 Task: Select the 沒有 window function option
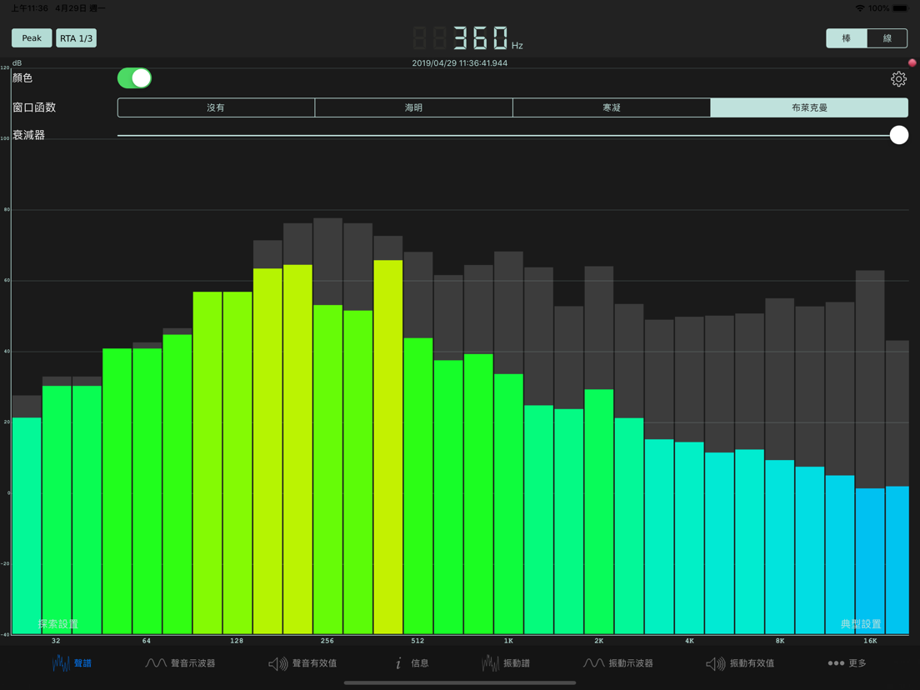pyautogui.click(x=216, y=107)
